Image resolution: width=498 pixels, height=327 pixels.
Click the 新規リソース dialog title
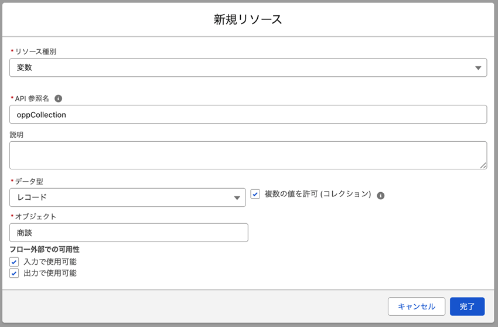tap(248, 19)
